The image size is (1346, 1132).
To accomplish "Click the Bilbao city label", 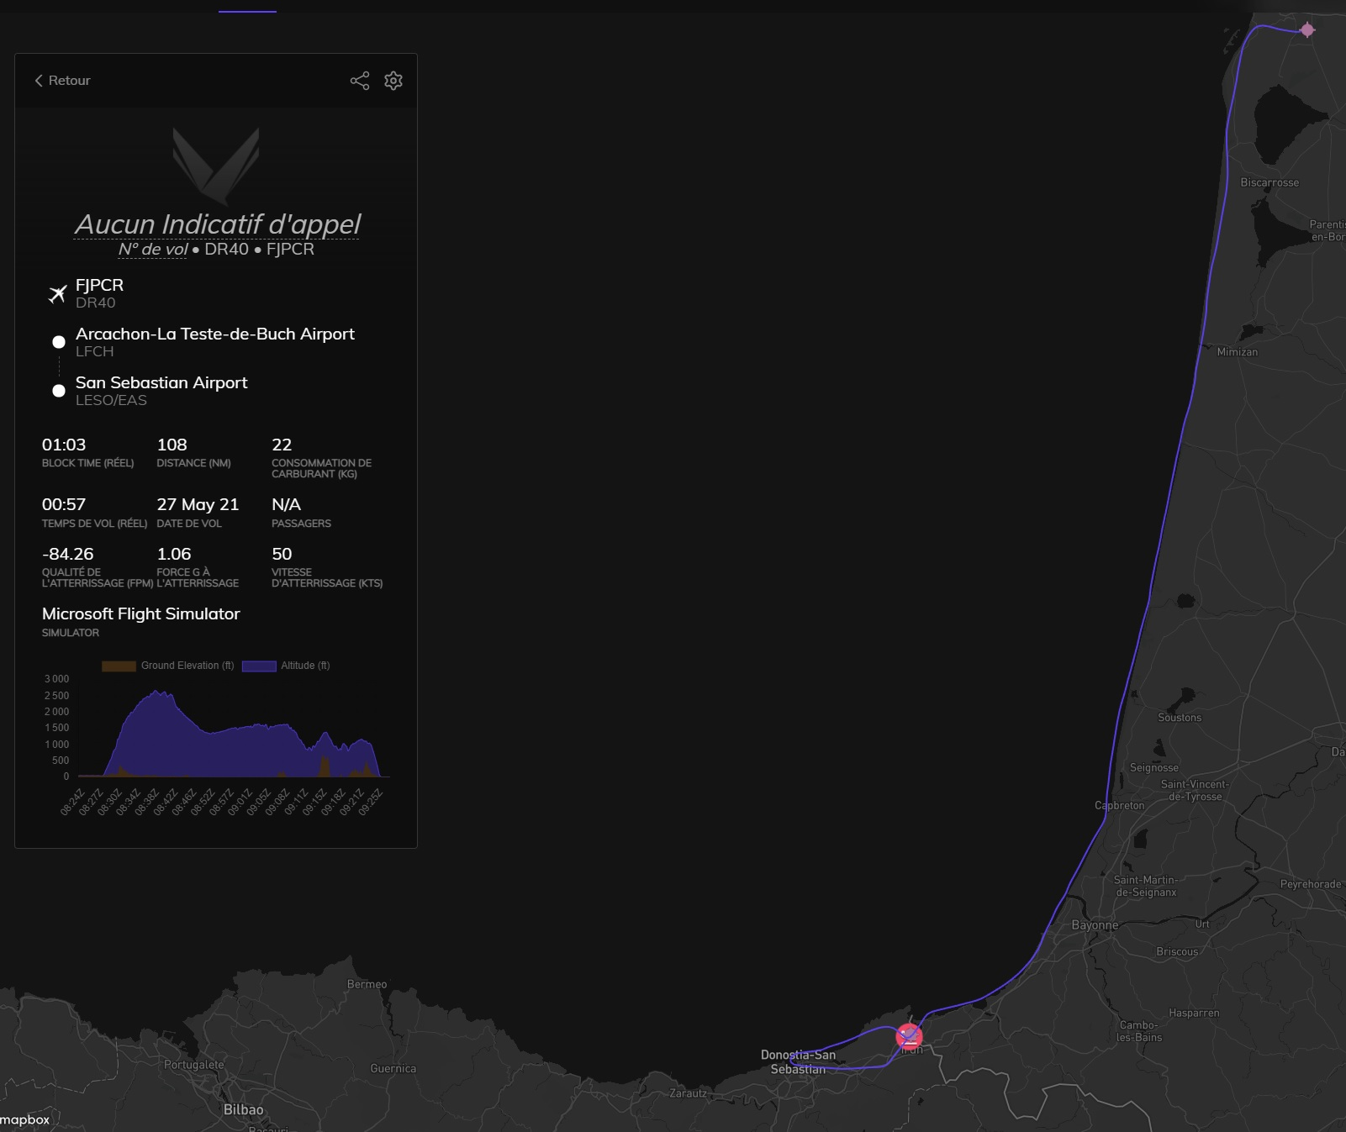I will pos(243,1109).
